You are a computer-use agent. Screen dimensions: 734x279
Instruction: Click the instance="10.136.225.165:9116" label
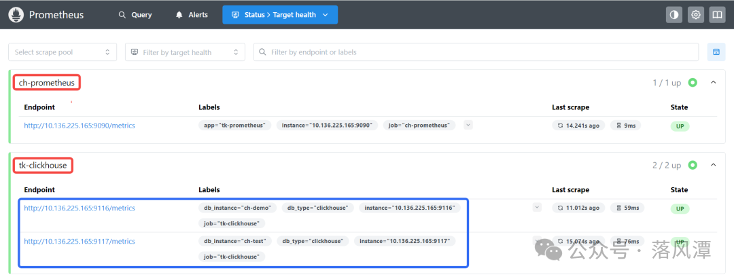(x=410, y=208)
